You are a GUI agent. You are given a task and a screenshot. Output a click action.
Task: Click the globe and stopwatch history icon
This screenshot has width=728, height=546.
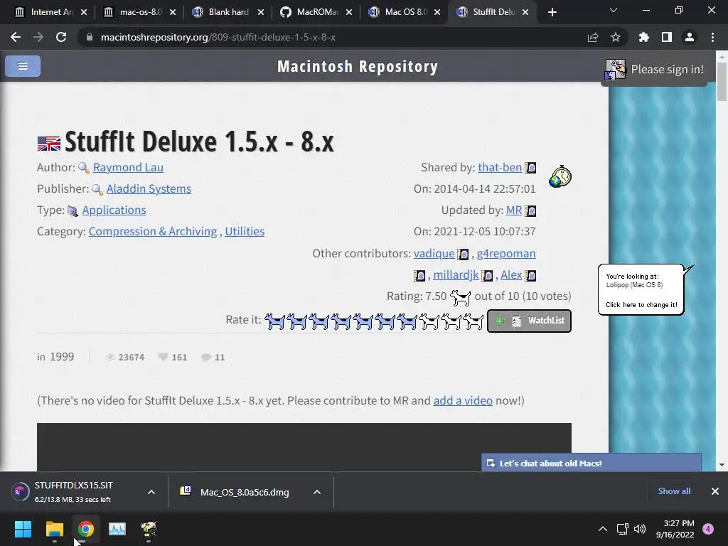[x=560, y=176]
